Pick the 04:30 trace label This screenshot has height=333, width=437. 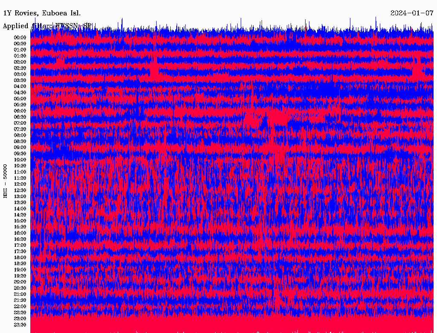click(x=20, y=93)
